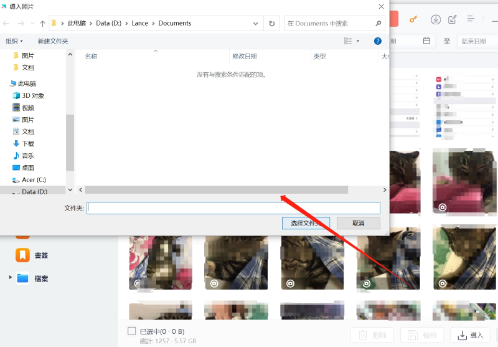Confirm with the 选择文件夹 button

306,224
